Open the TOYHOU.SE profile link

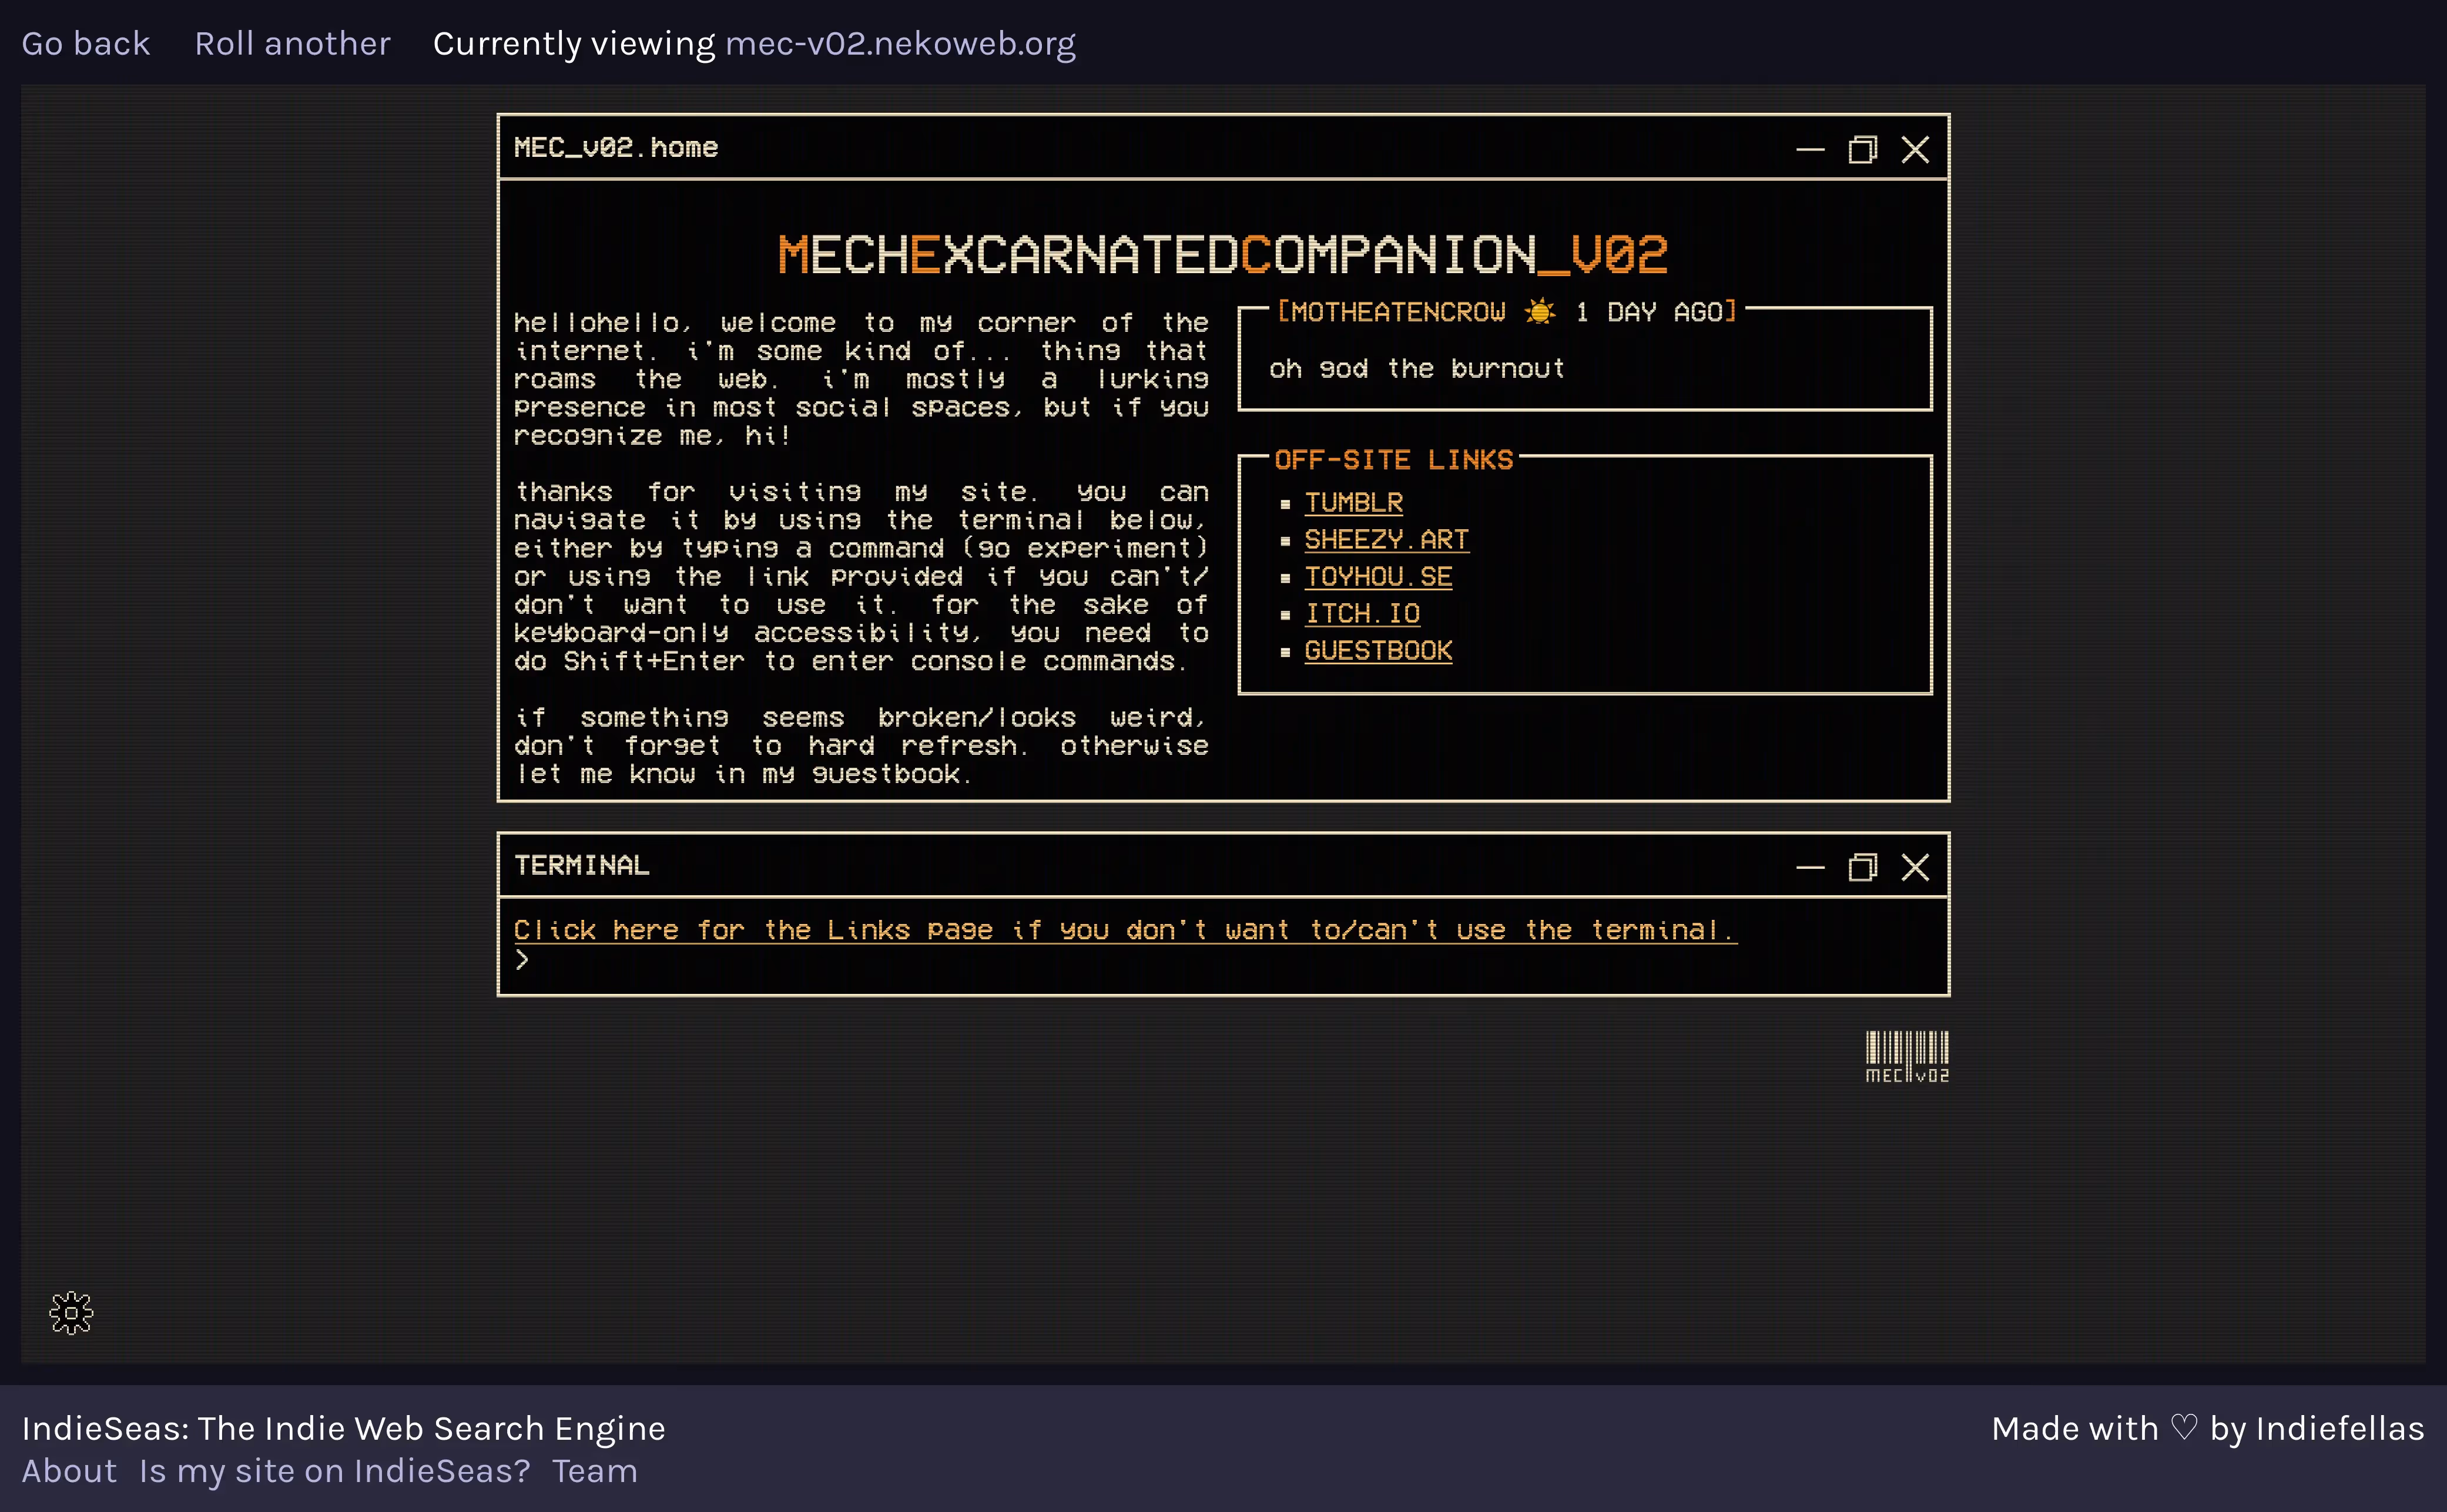pos(1377,576)
